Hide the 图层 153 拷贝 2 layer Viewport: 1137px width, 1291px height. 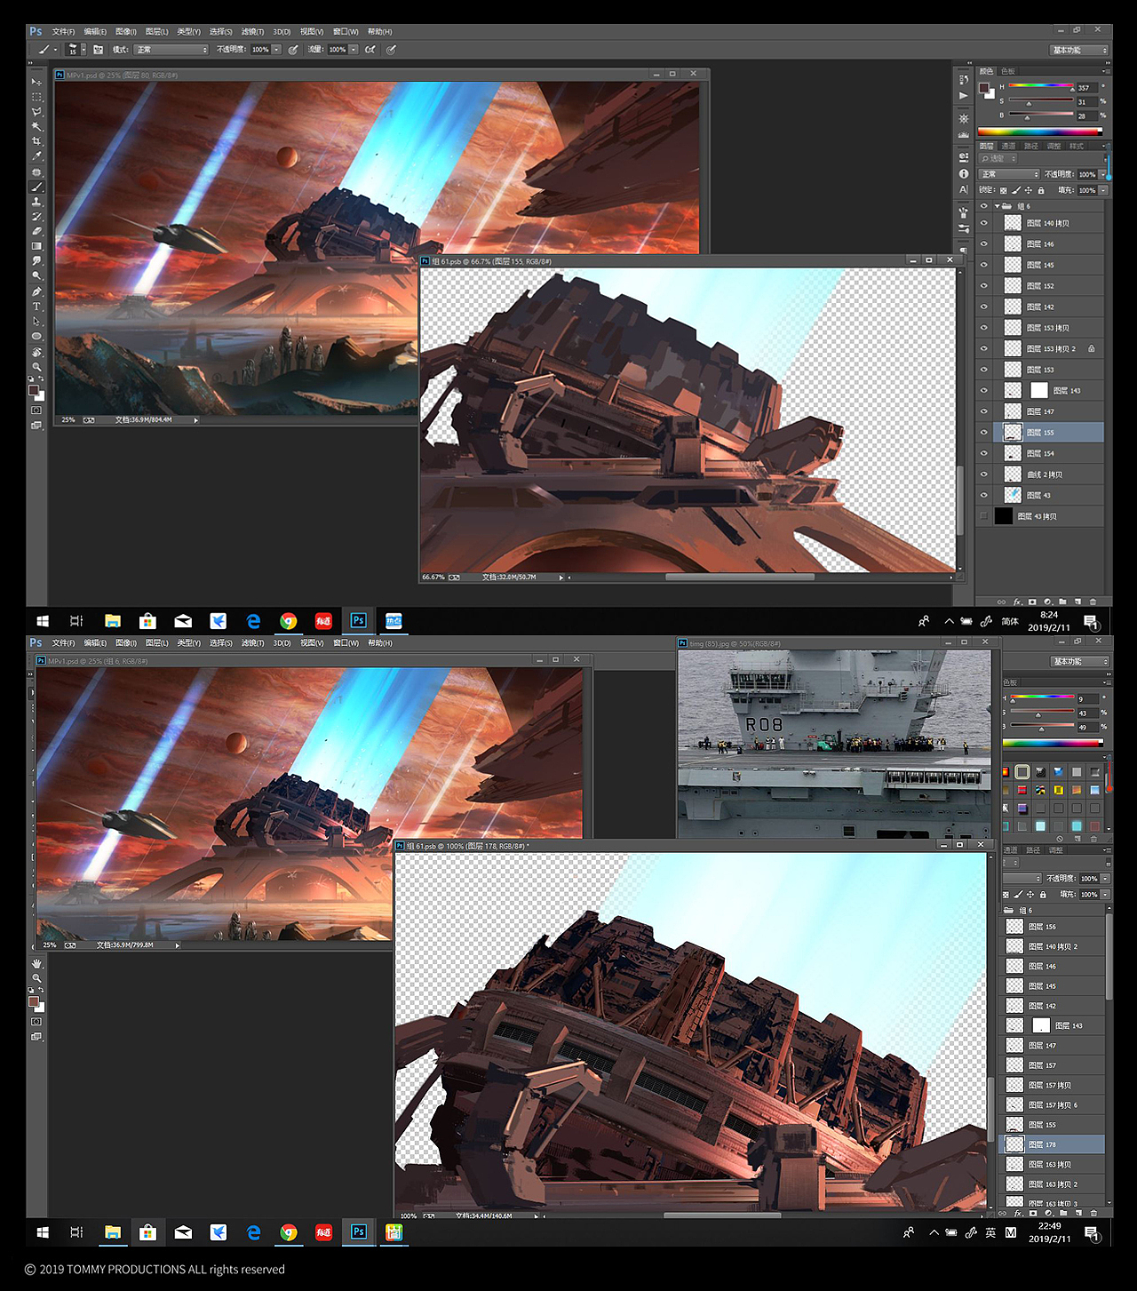click(x=983, y=348)
